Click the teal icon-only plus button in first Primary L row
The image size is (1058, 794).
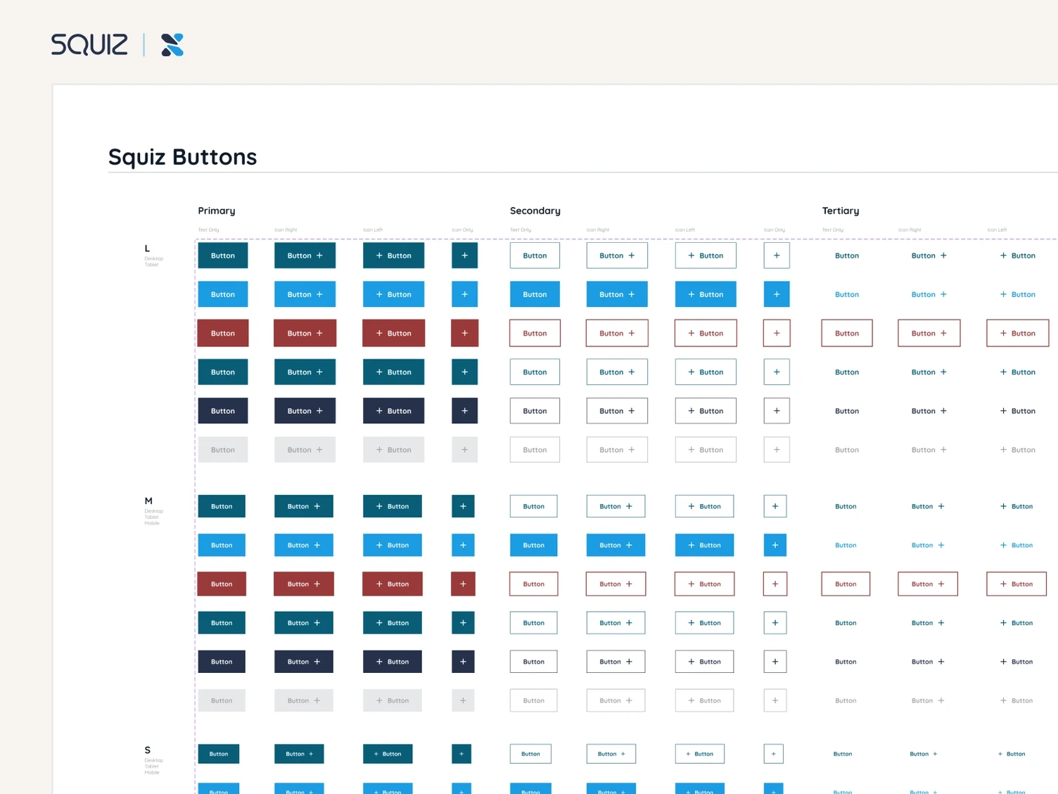[x=464, y=256]
